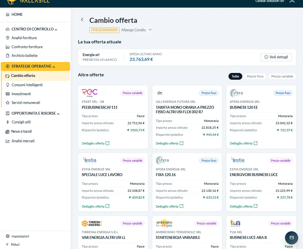Go to Consumi intelligenti page
Screen dimensions: 303x249
pyautogui.click(x=27, y=85)
